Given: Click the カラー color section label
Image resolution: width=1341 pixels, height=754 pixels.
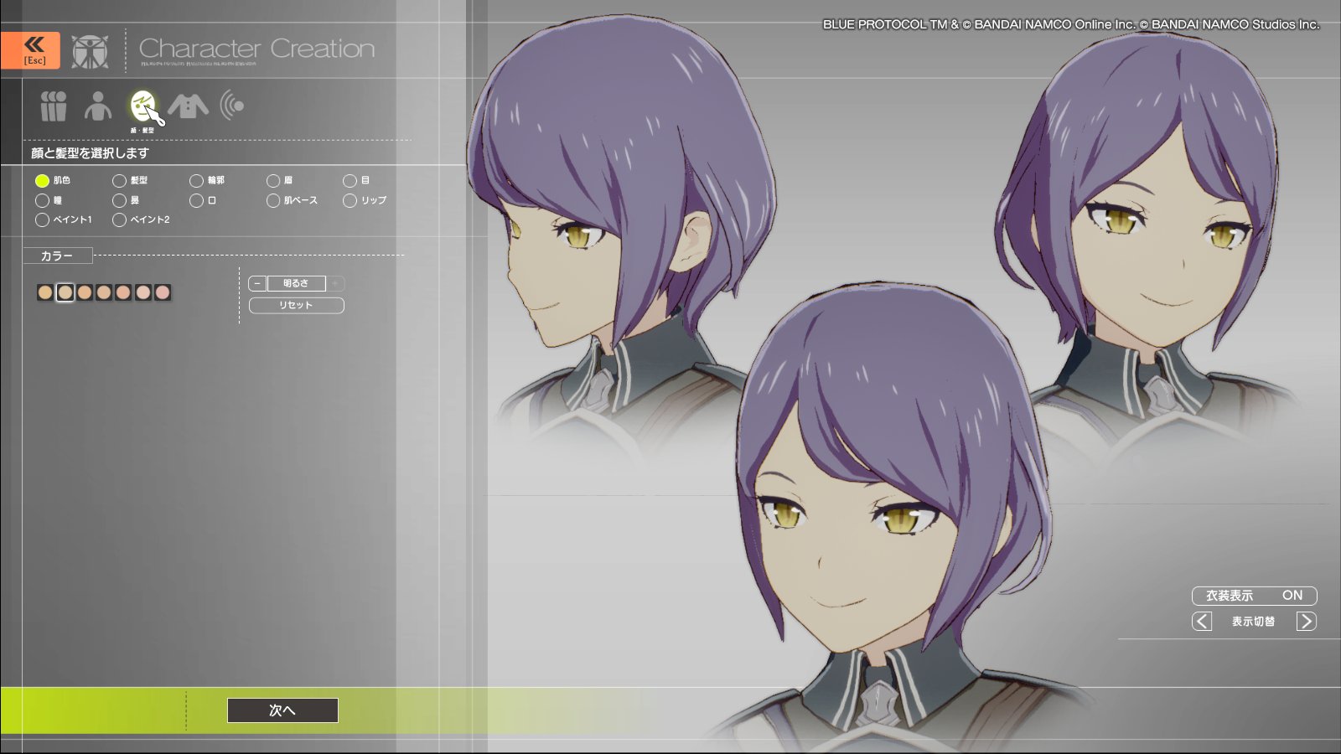Looking at the screenshot, I should pyautogui.click(x=57, y=256).
